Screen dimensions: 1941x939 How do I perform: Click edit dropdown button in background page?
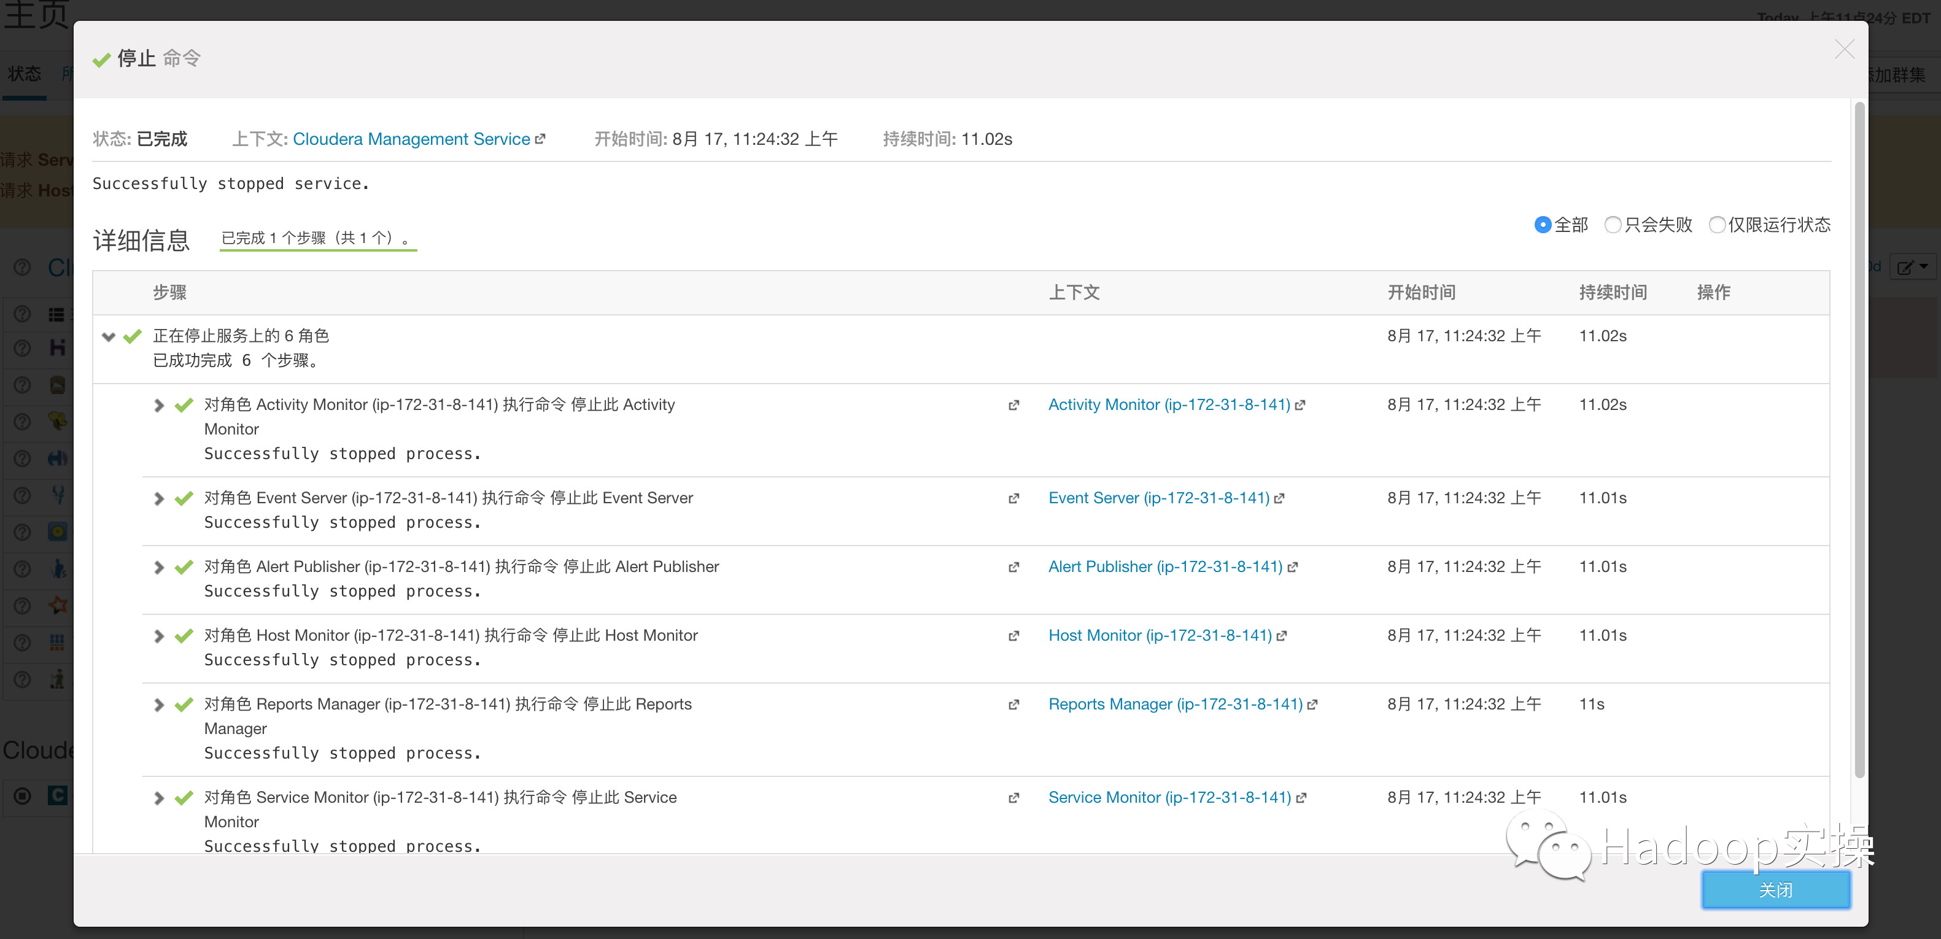click(x=1912, y=267)
